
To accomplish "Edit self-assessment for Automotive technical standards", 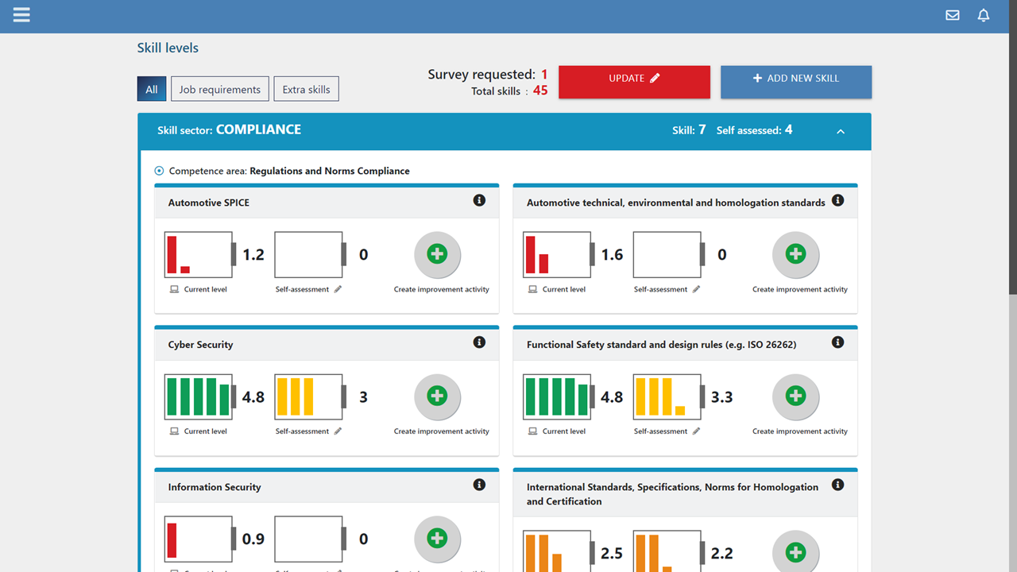I will tap(696, 289).
